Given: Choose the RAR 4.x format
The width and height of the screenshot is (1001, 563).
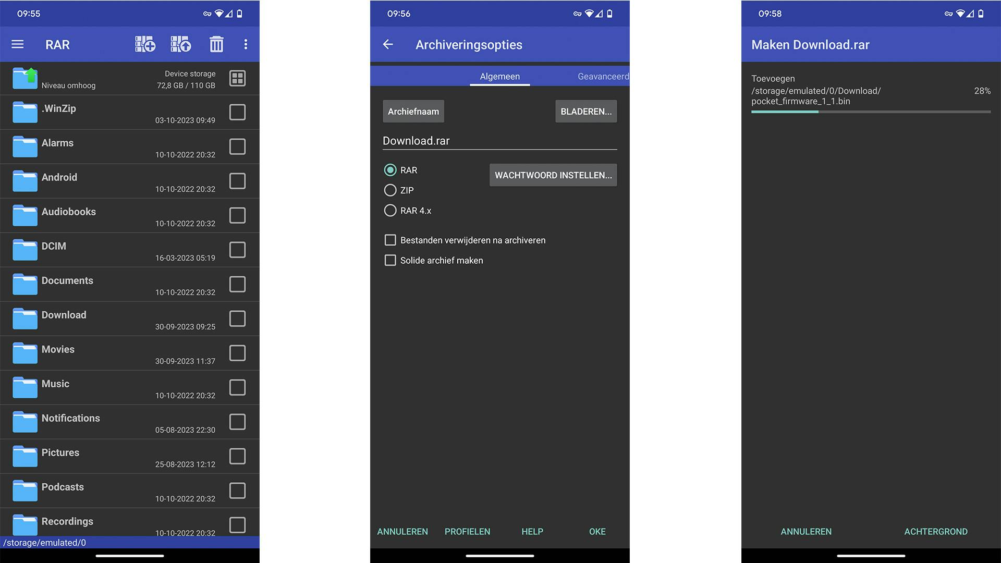Looking at the screenshot, I should point(390,211).
